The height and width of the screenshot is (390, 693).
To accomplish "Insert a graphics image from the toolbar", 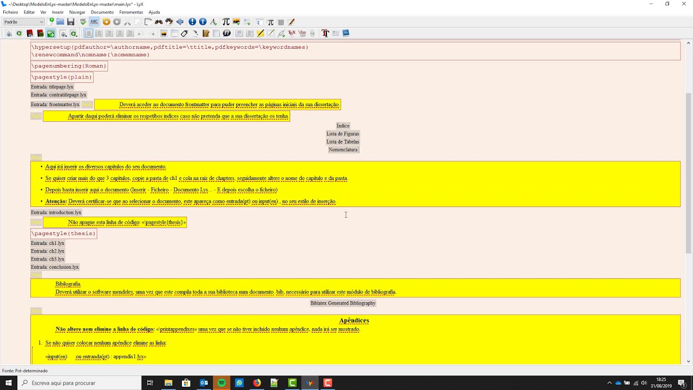I will [237, 22].
